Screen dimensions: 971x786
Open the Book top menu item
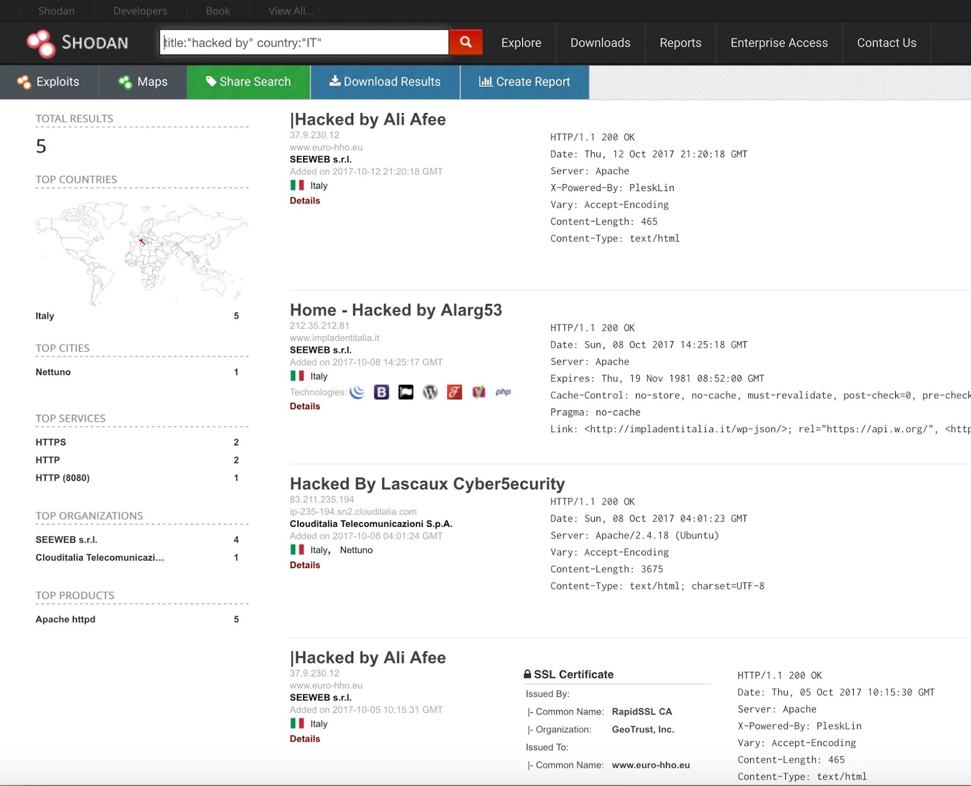click(218, 11)
